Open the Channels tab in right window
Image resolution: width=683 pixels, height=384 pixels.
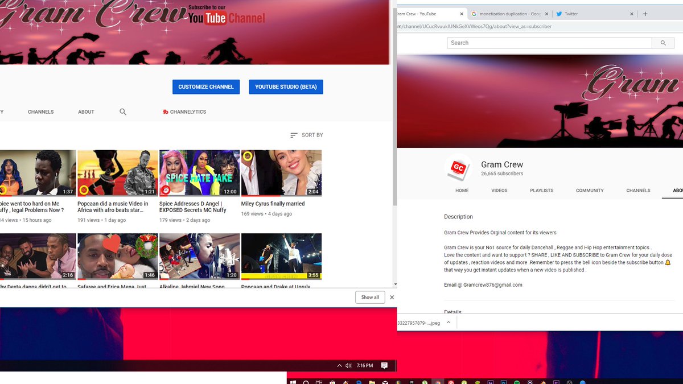[x=638, y=191]
